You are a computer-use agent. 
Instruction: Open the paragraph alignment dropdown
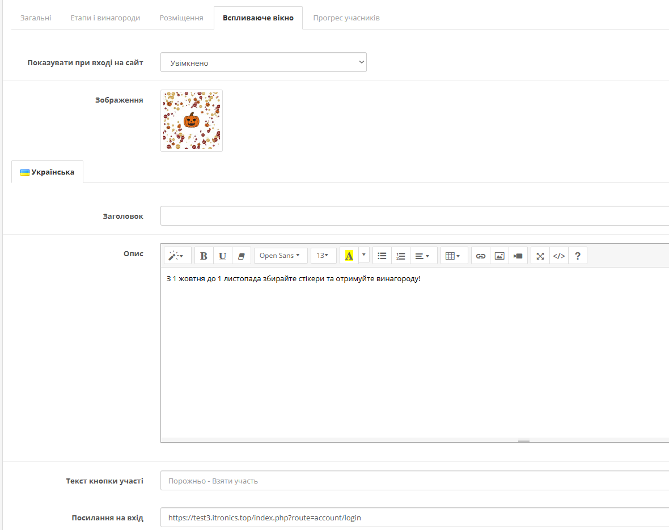point(424,256)
